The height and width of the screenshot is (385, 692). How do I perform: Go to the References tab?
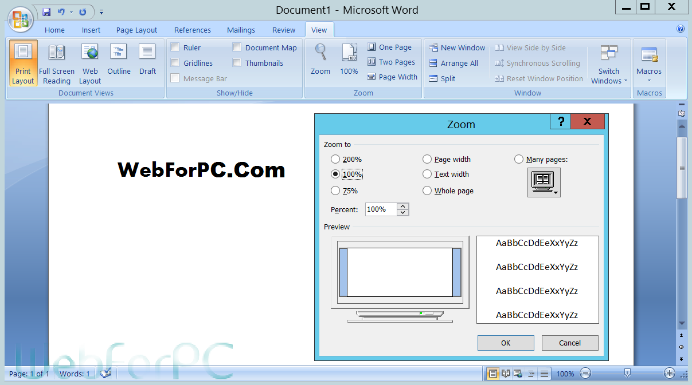(x=193, y=30)
